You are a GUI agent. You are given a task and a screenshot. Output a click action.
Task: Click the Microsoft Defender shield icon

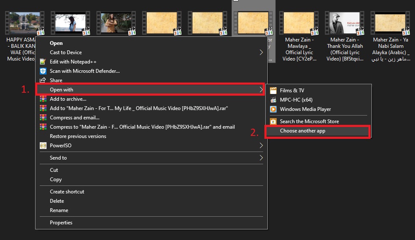point(43,71)
